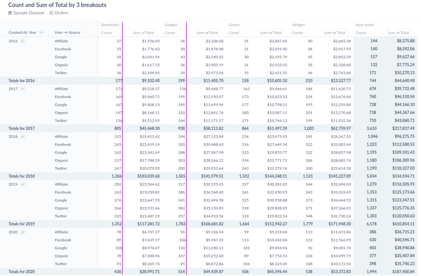This screenshot has height=276, width=421.
Task: Click the Row totals header
Action: tap(366, 25)
